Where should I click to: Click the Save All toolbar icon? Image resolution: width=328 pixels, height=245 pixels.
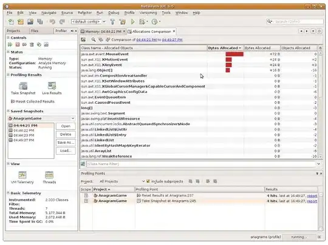point(30,21)
